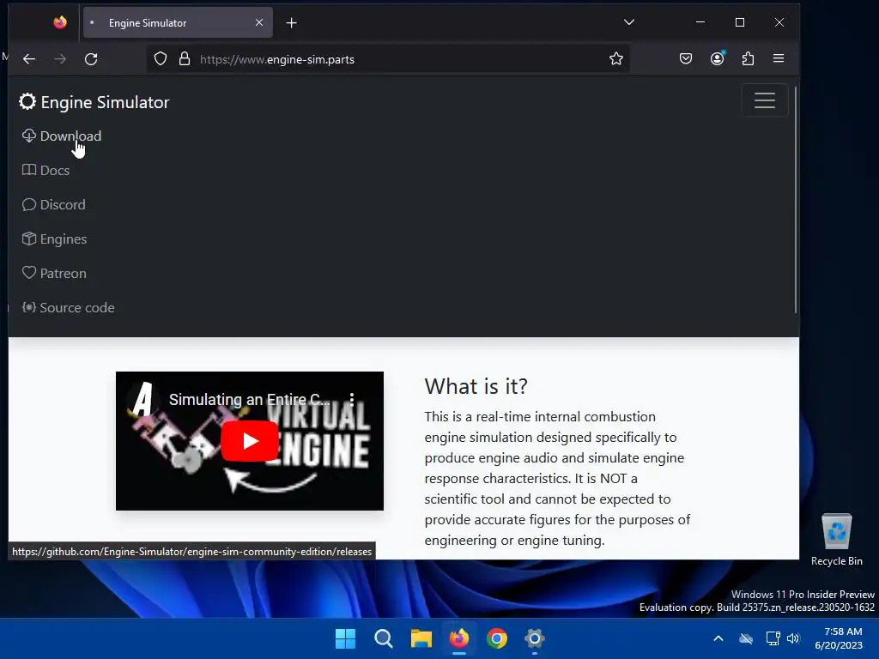Open the Patreon navigation link
Screen dimensions: 879x659
54,274
